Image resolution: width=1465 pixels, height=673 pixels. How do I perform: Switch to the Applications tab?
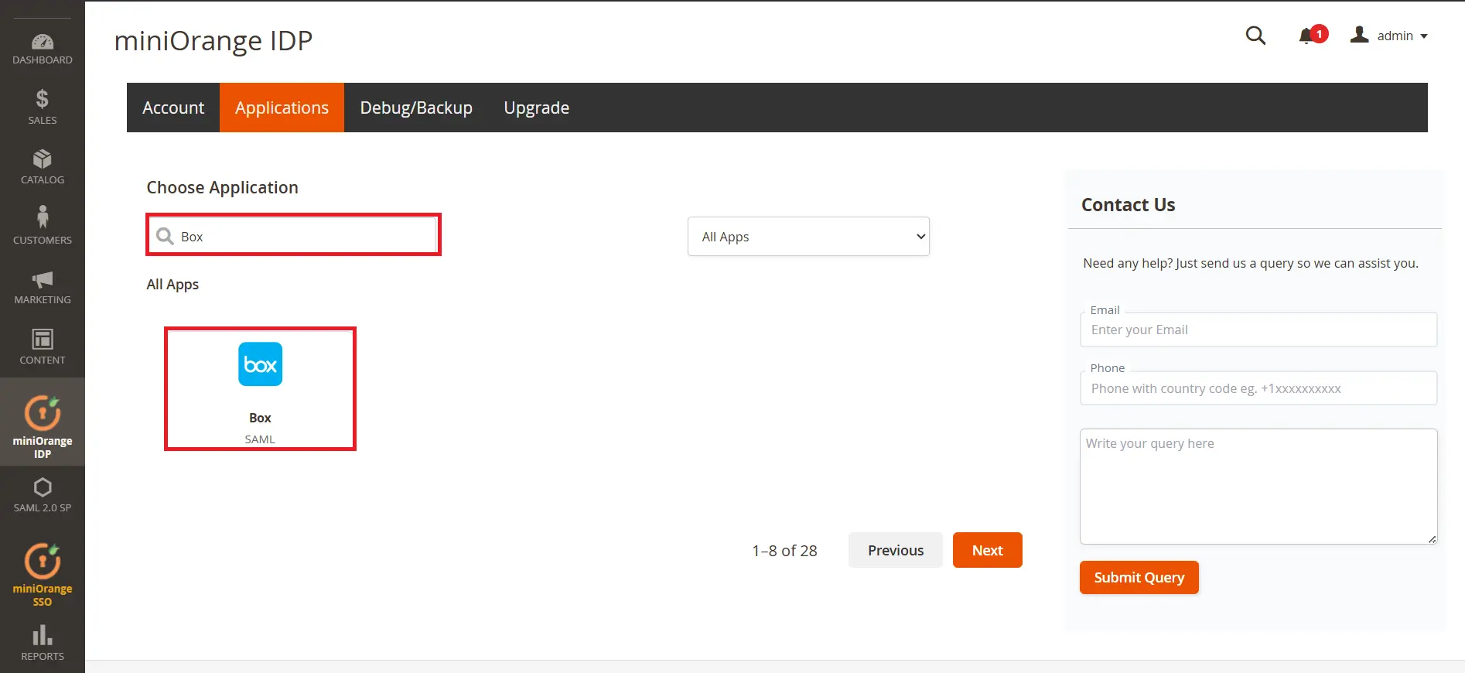tap(282, 108)
